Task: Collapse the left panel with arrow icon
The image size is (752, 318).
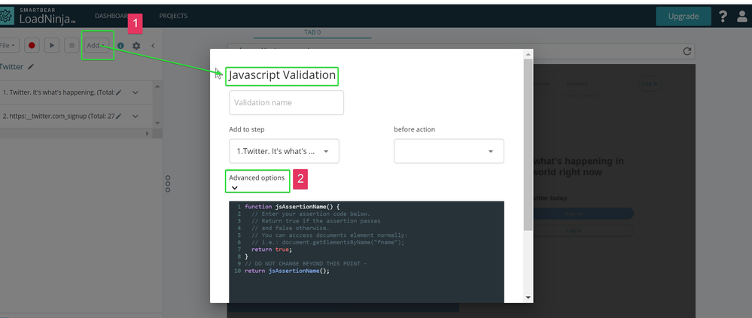Action: click(x=153, y=46)
